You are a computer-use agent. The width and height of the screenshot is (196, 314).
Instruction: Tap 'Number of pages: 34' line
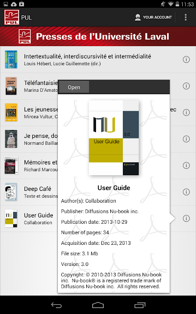(x=85, y=233)
